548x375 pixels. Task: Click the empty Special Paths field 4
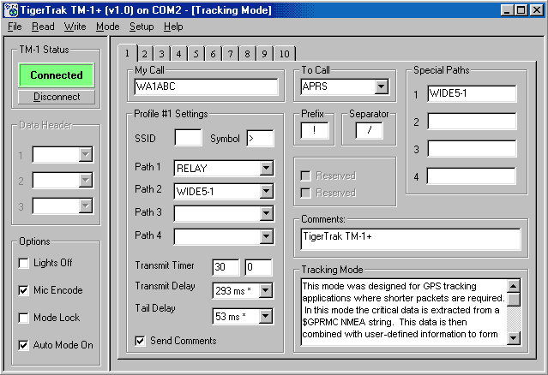click(x=472, y=176)
